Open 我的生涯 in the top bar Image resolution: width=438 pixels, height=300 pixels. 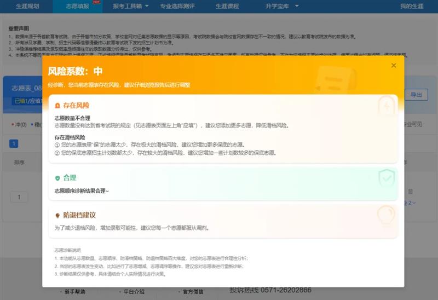click(x=412, y=7)
